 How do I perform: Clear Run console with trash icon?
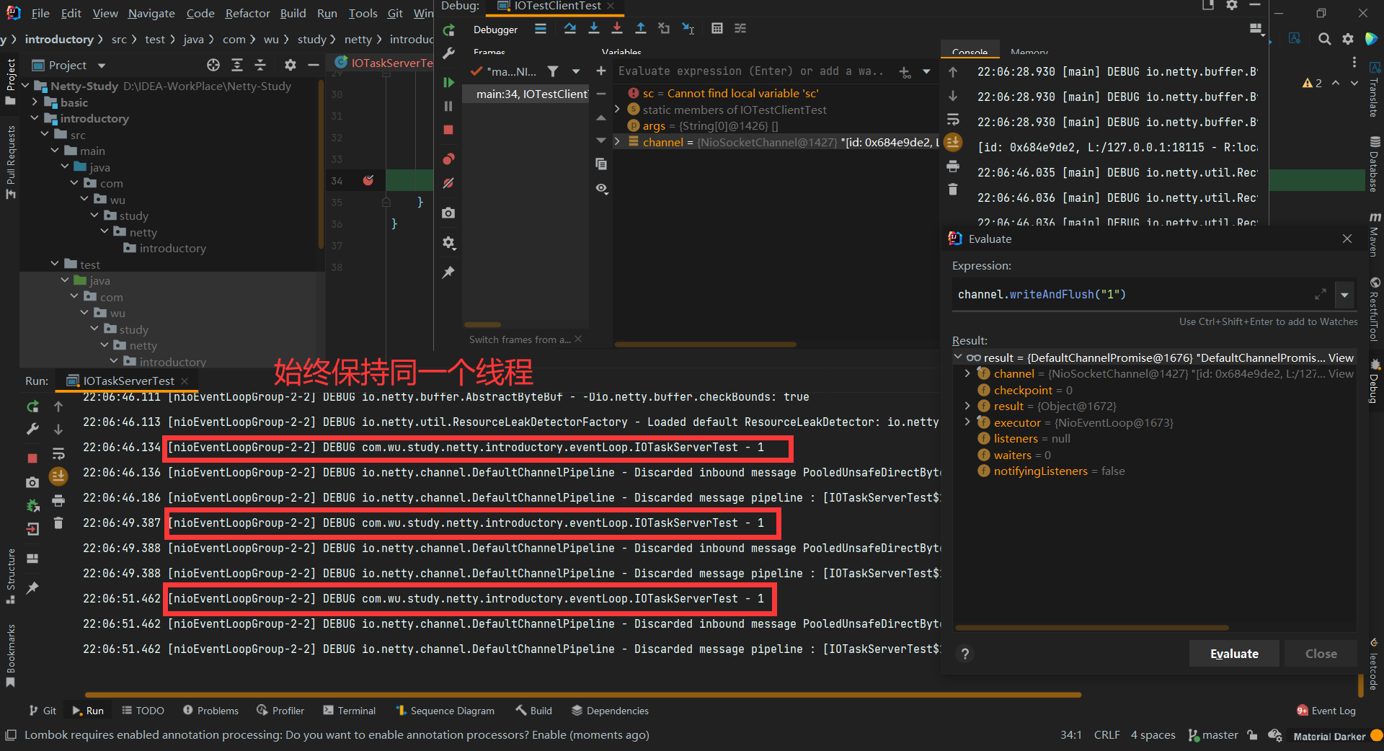[x=58, y=523]
